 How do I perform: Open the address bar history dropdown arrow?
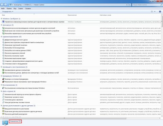(127, 5)
